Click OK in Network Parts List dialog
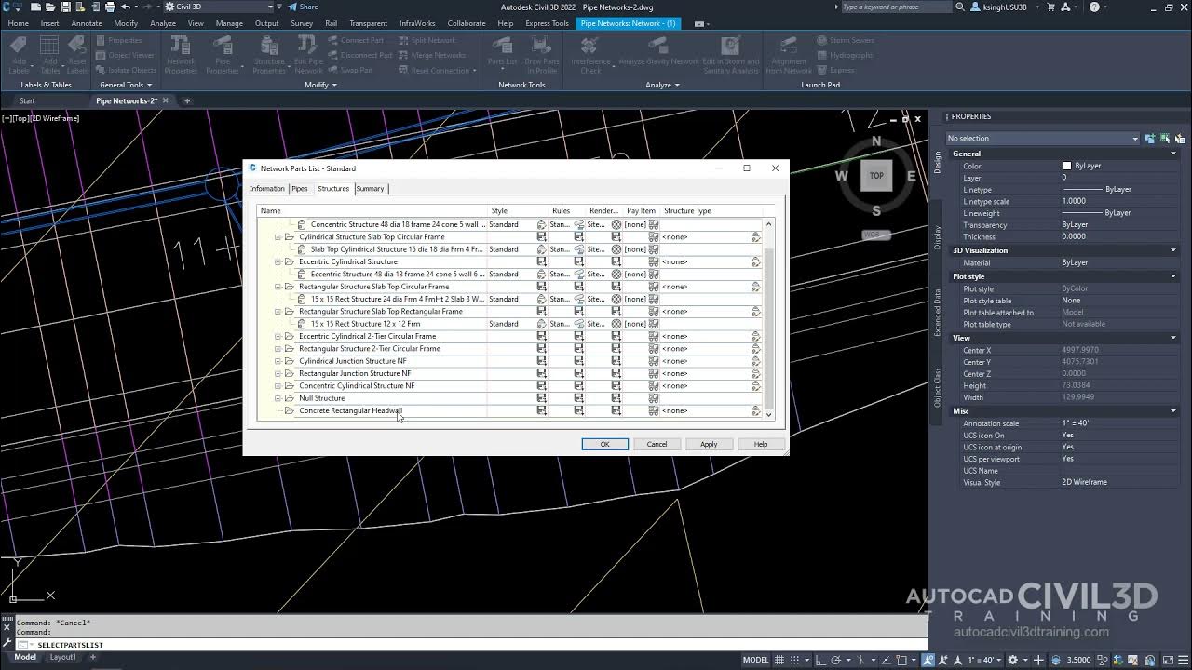This screenshot has width=1192, height=670. point(604,444)
